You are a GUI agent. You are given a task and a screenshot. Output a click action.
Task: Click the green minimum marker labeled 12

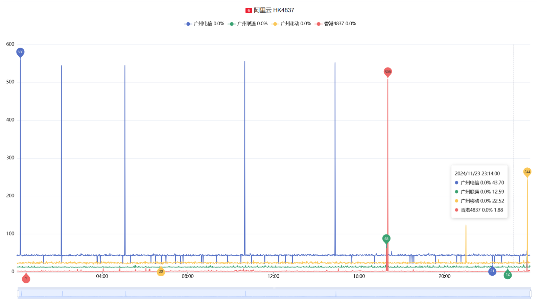508,275
